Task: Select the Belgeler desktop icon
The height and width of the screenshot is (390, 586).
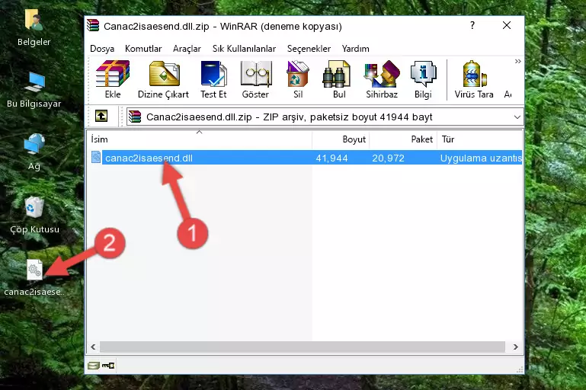Action: coord(34,27)
